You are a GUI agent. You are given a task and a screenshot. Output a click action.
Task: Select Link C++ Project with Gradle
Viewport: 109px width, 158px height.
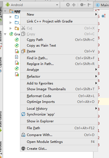(59, 21)
